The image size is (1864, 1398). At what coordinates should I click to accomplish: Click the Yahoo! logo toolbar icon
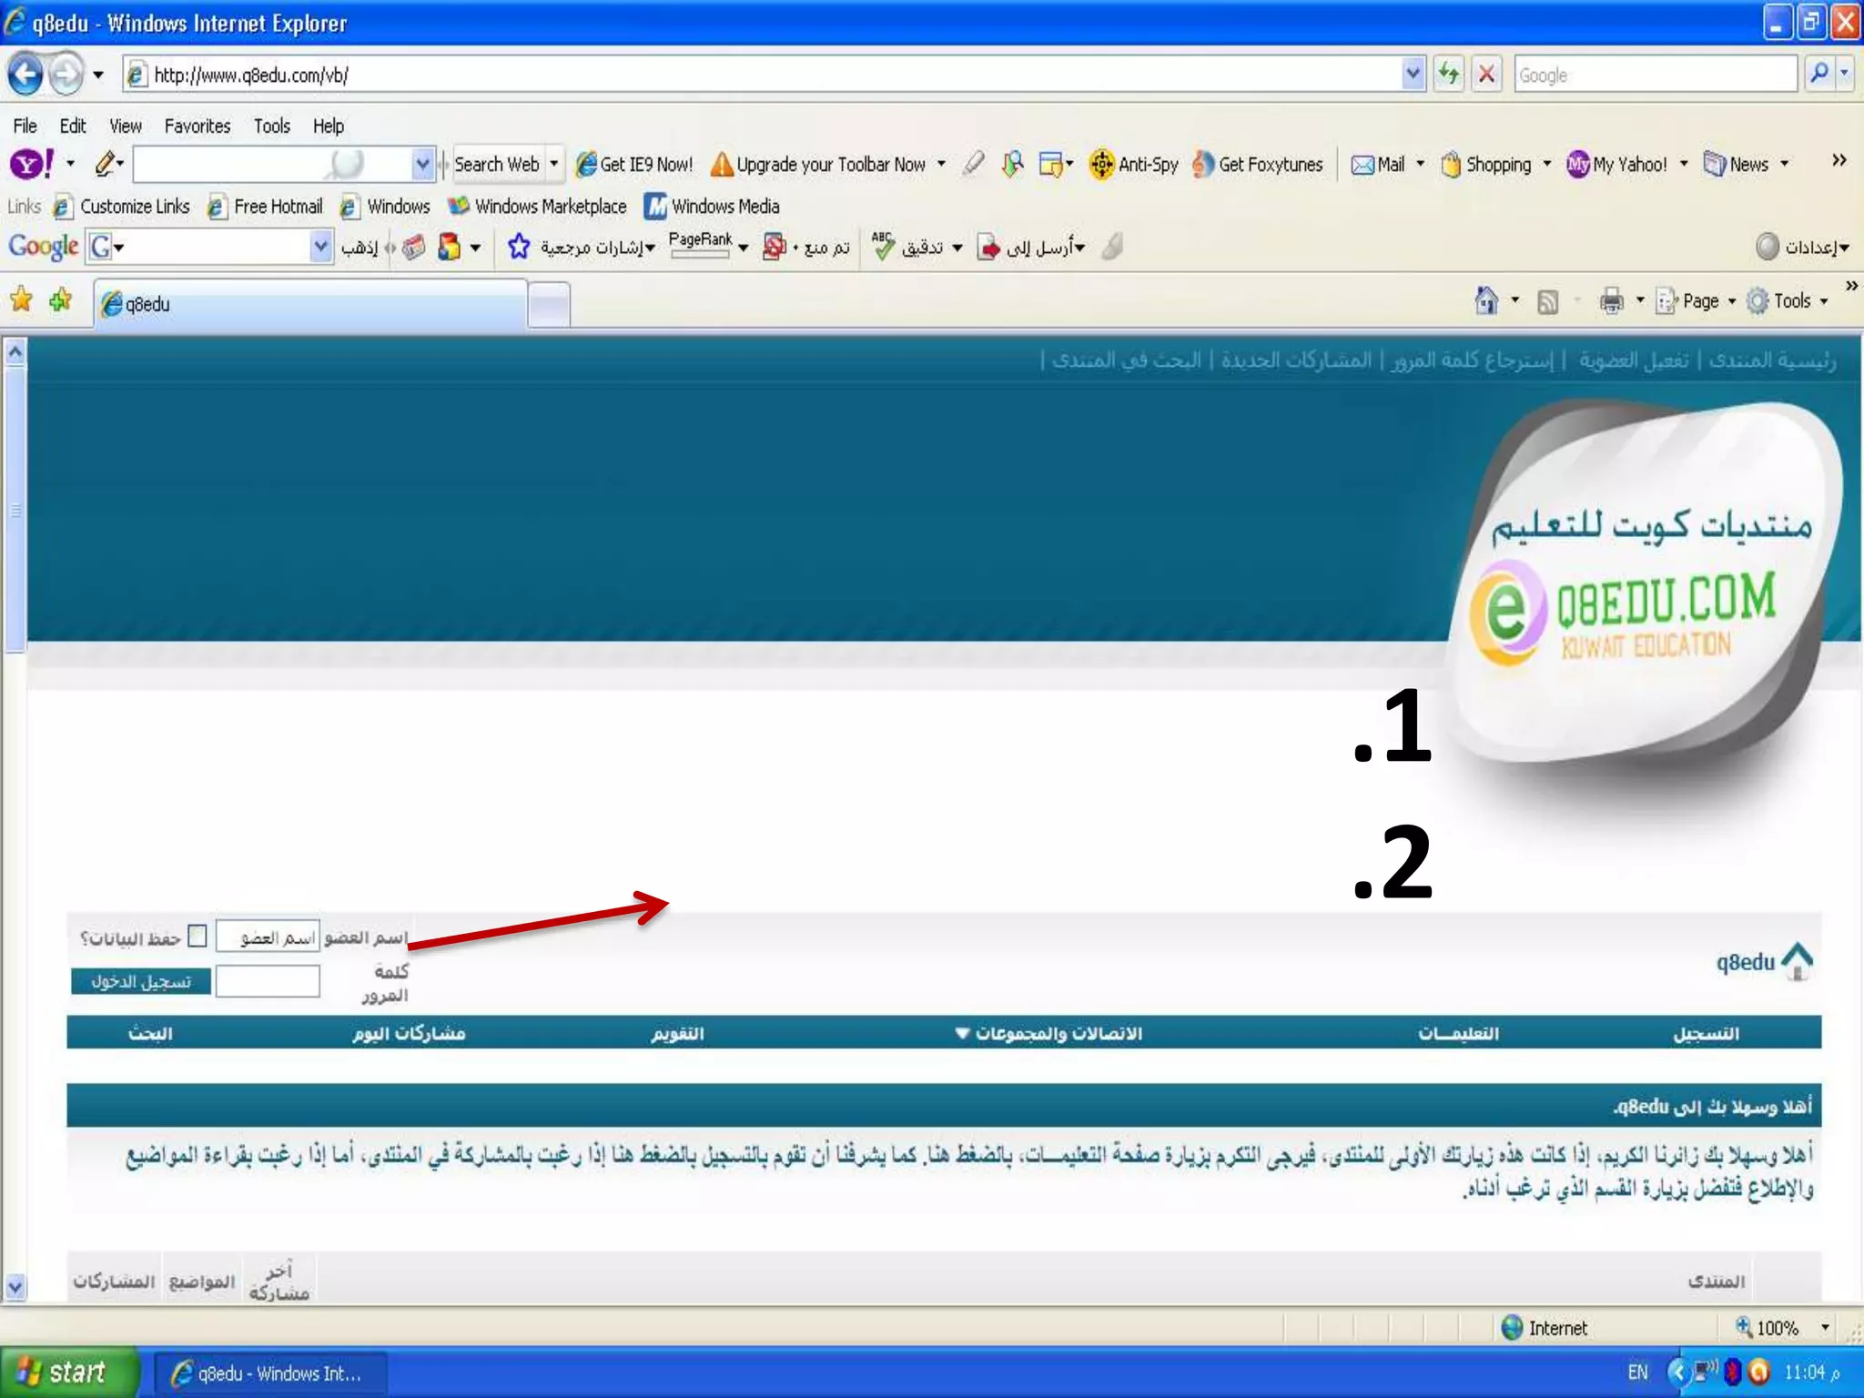[x=31, y=164]
